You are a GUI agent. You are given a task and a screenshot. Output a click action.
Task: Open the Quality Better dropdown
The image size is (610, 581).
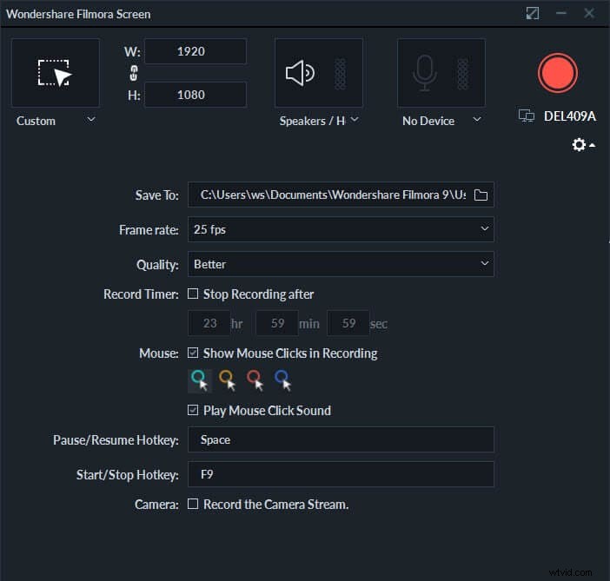pyautogui.click(x=341, y=264)
